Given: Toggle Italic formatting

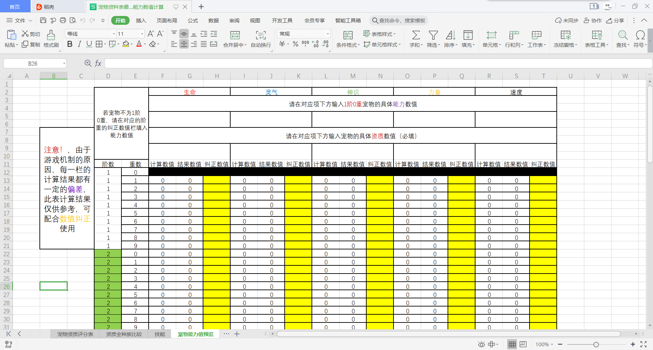Looking at the screenshot, I should (80, 44).
